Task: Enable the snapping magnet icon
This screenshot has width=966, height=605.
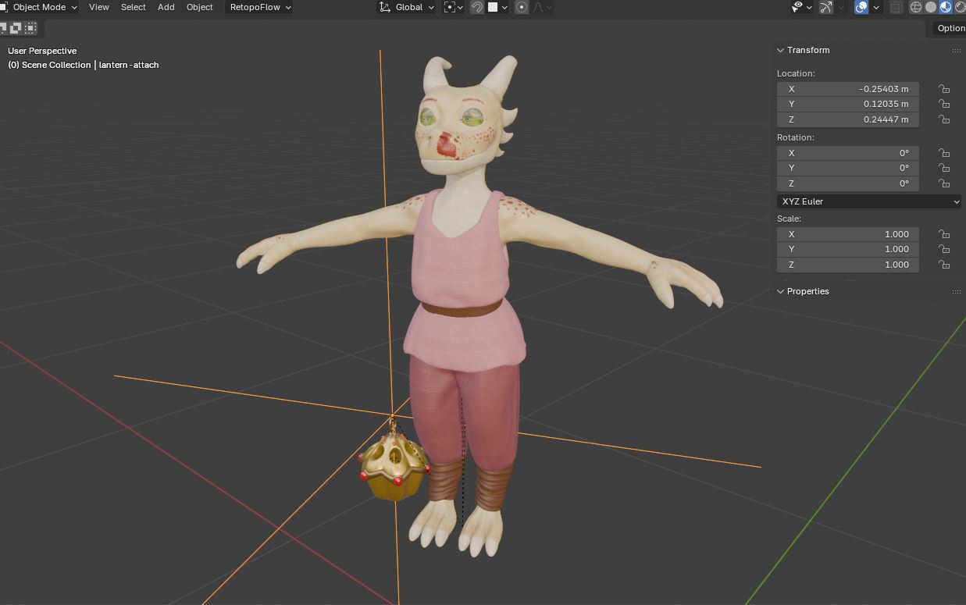Action: (477, 7)
